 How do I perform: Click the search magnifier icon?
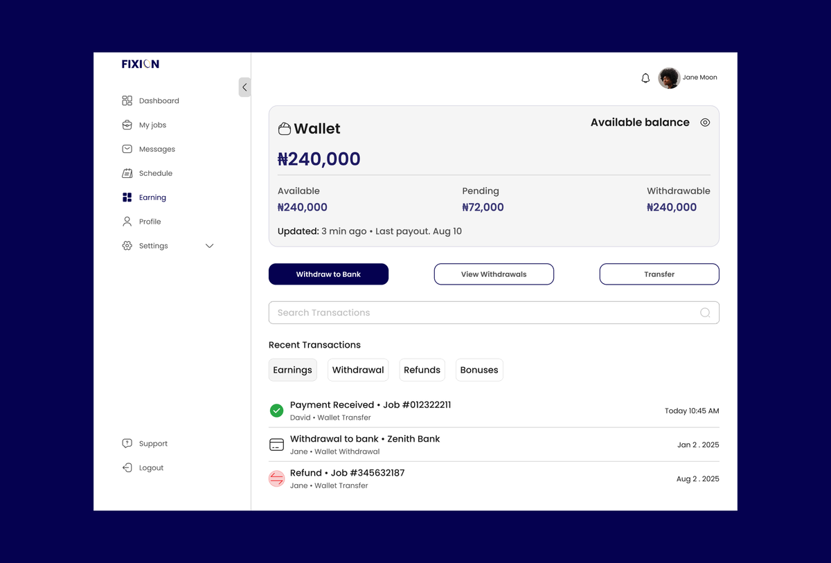(705, 313)
